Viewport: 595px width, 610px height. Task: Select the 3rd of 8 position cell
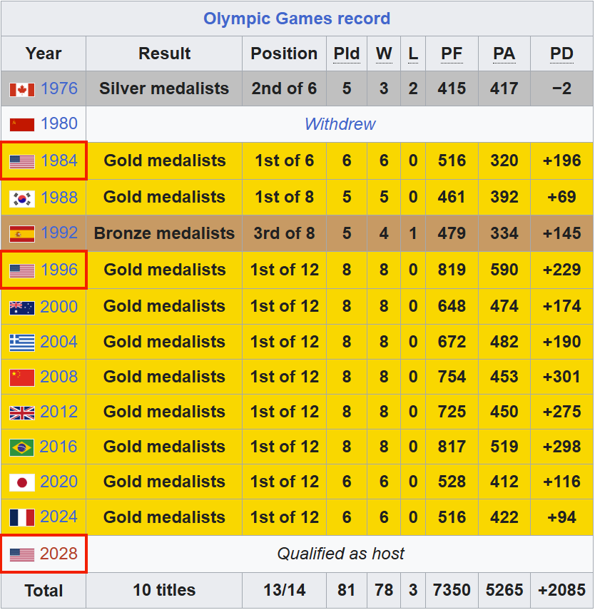(x=284, y=233)
